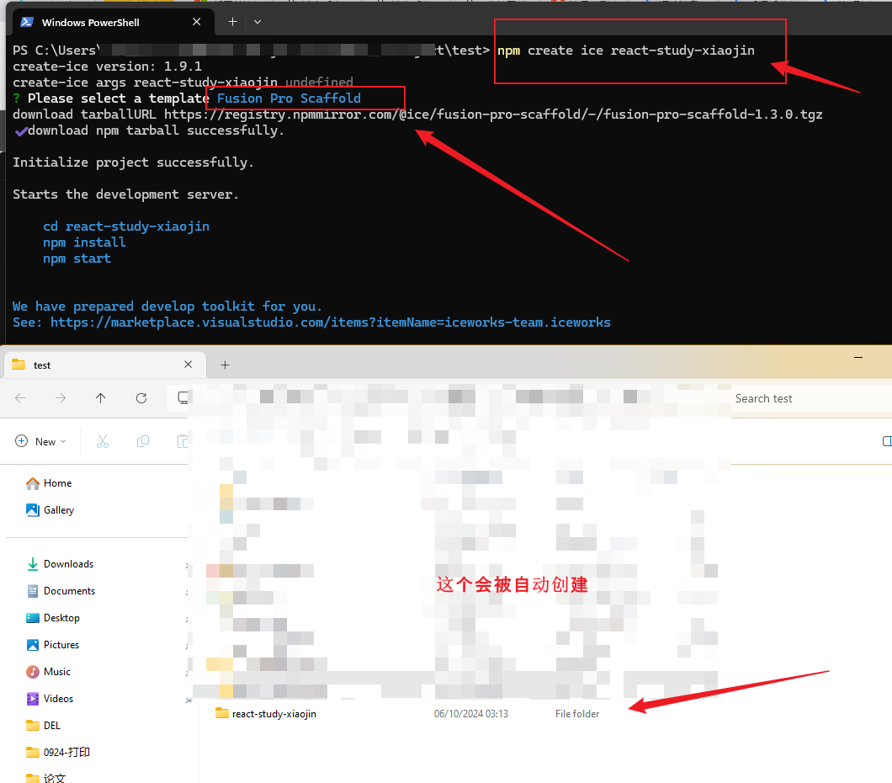The height and width of the screenshot is (783, 892).
Task: Click the Home house icon
Action: 33,483
